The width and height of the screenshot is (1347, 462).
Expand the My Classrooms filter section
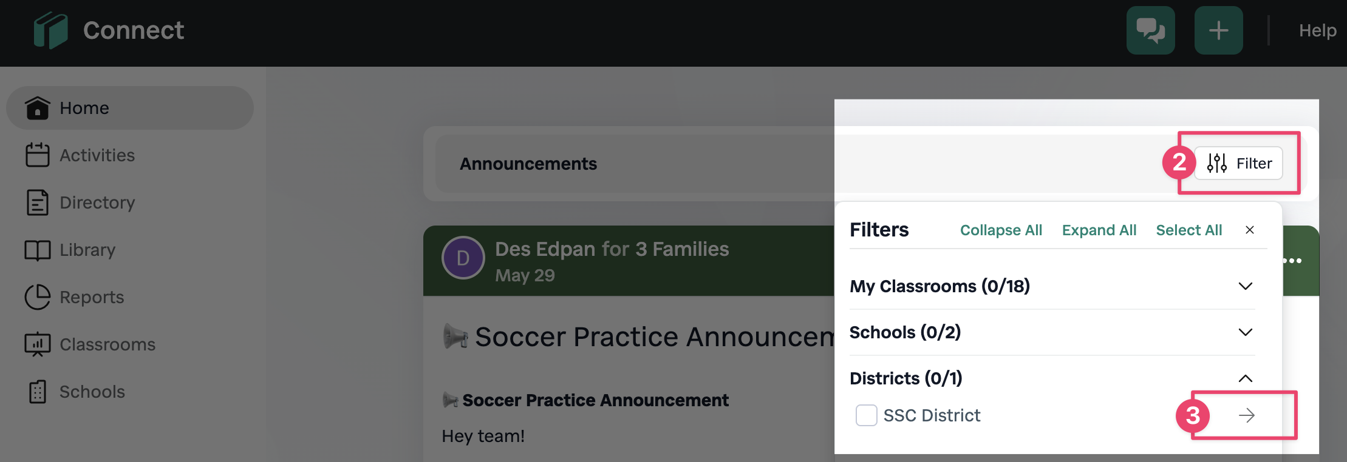[1052, 286]
